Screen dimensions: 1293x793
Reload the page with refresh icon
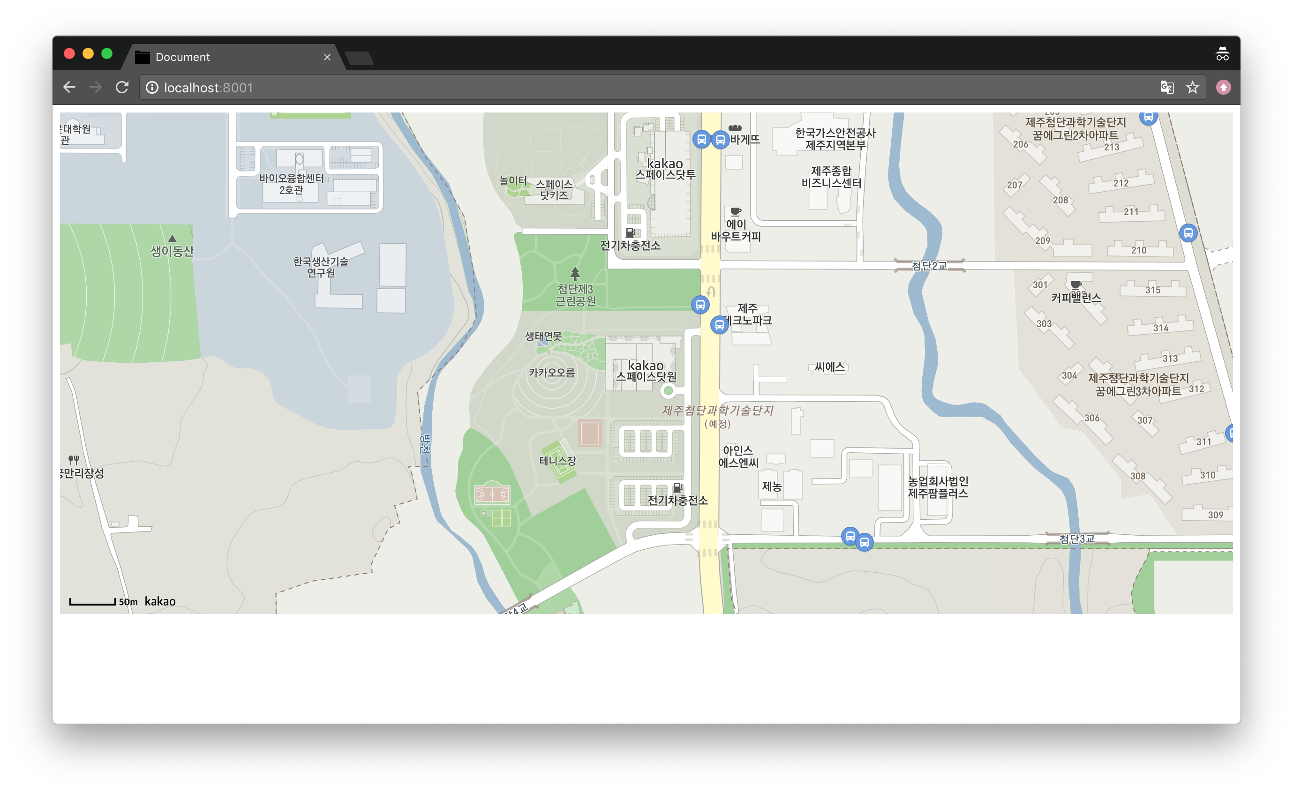coord(122,87)
